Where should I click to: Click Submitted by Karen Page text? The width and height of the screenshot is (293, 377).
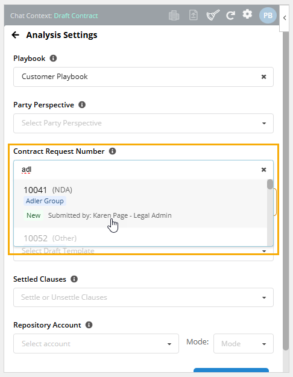pos(110,215)
